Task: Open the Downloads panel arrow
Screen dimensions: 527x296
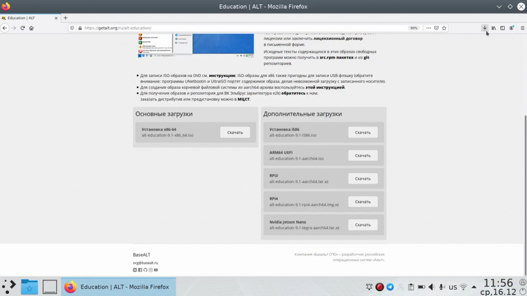Action: pyautogui.click(x=485, y=28)
